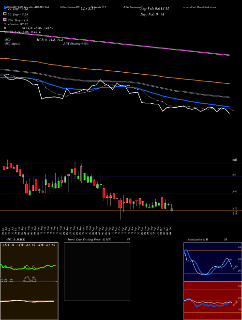Click the 'Stochastics: 37.52' reading
The height and width of the screenshot is (320, 242).
[16, 24]
